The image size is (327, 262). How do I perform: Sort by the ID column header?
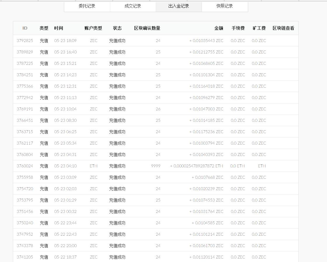tap(25, 28)
